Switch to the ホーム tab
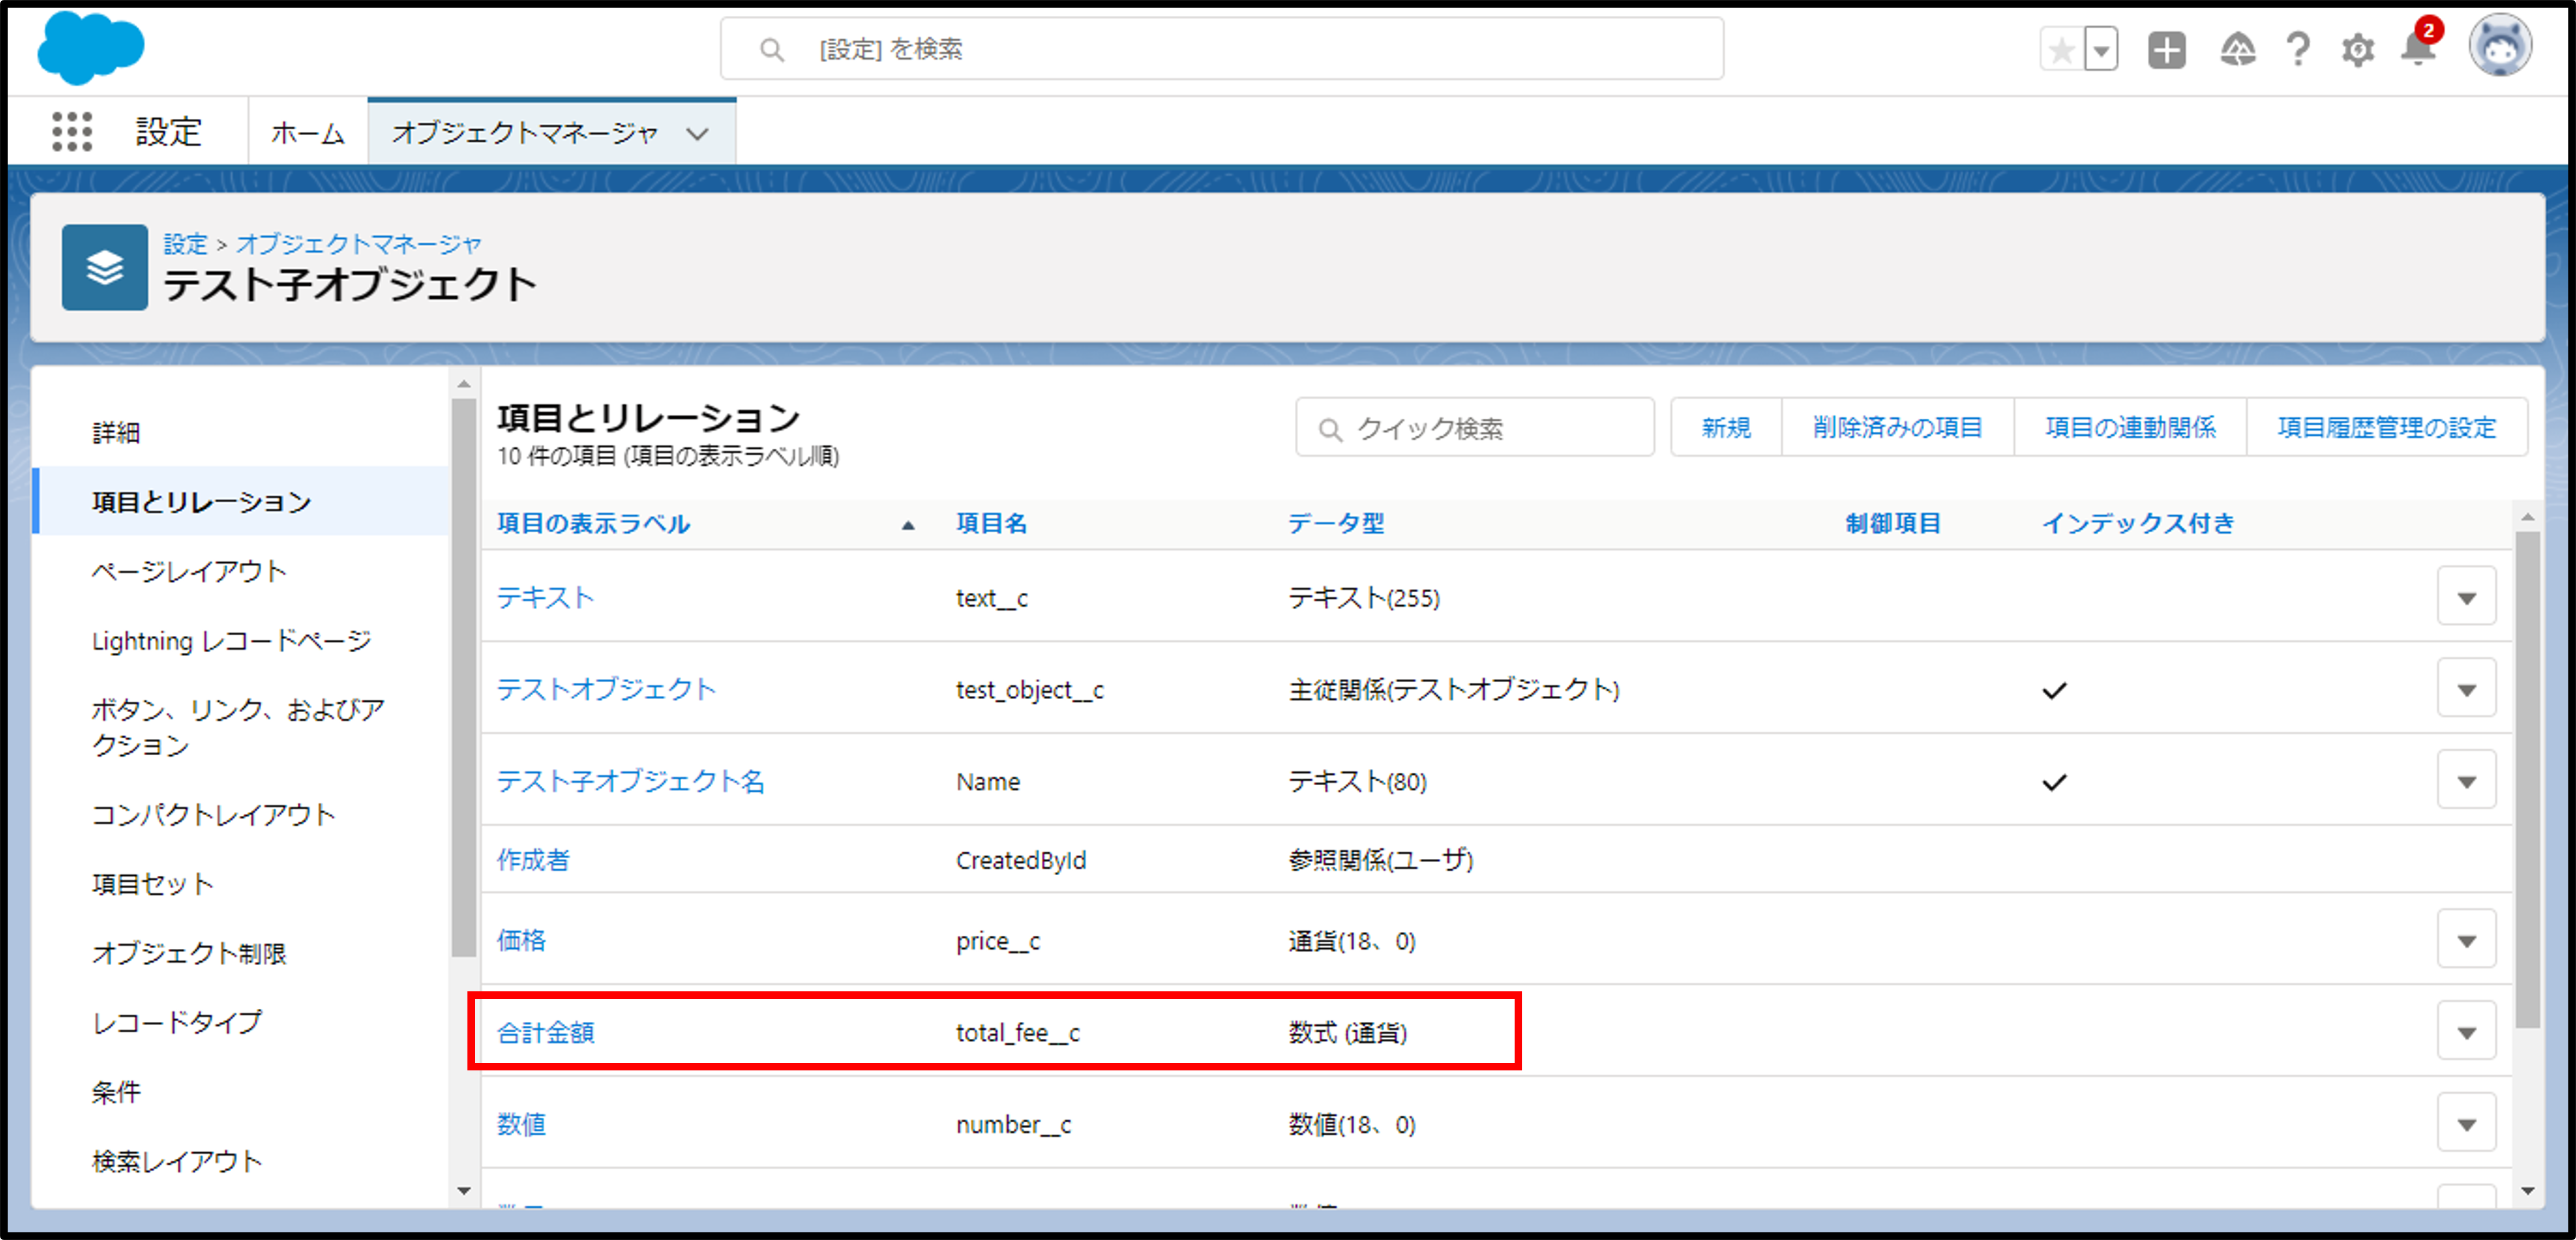This screenshot has width=2576, height=1240. 307,133
